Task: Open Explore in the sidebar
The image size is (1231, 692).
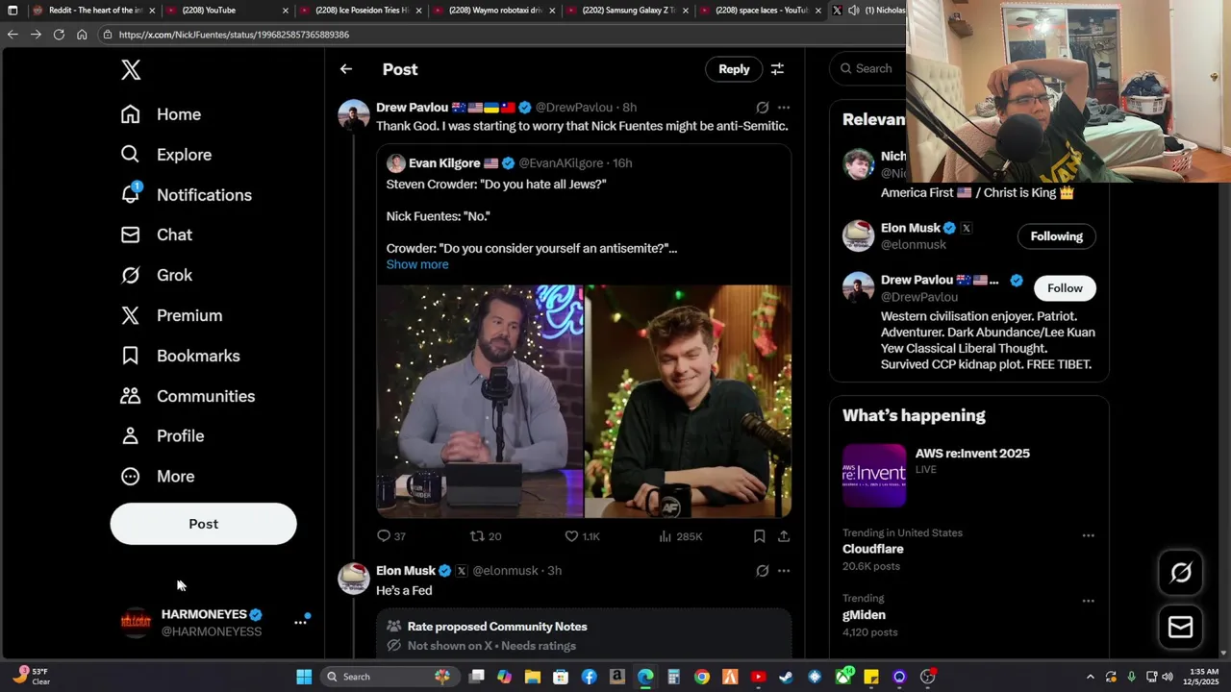Action: [x=165, y=155]
